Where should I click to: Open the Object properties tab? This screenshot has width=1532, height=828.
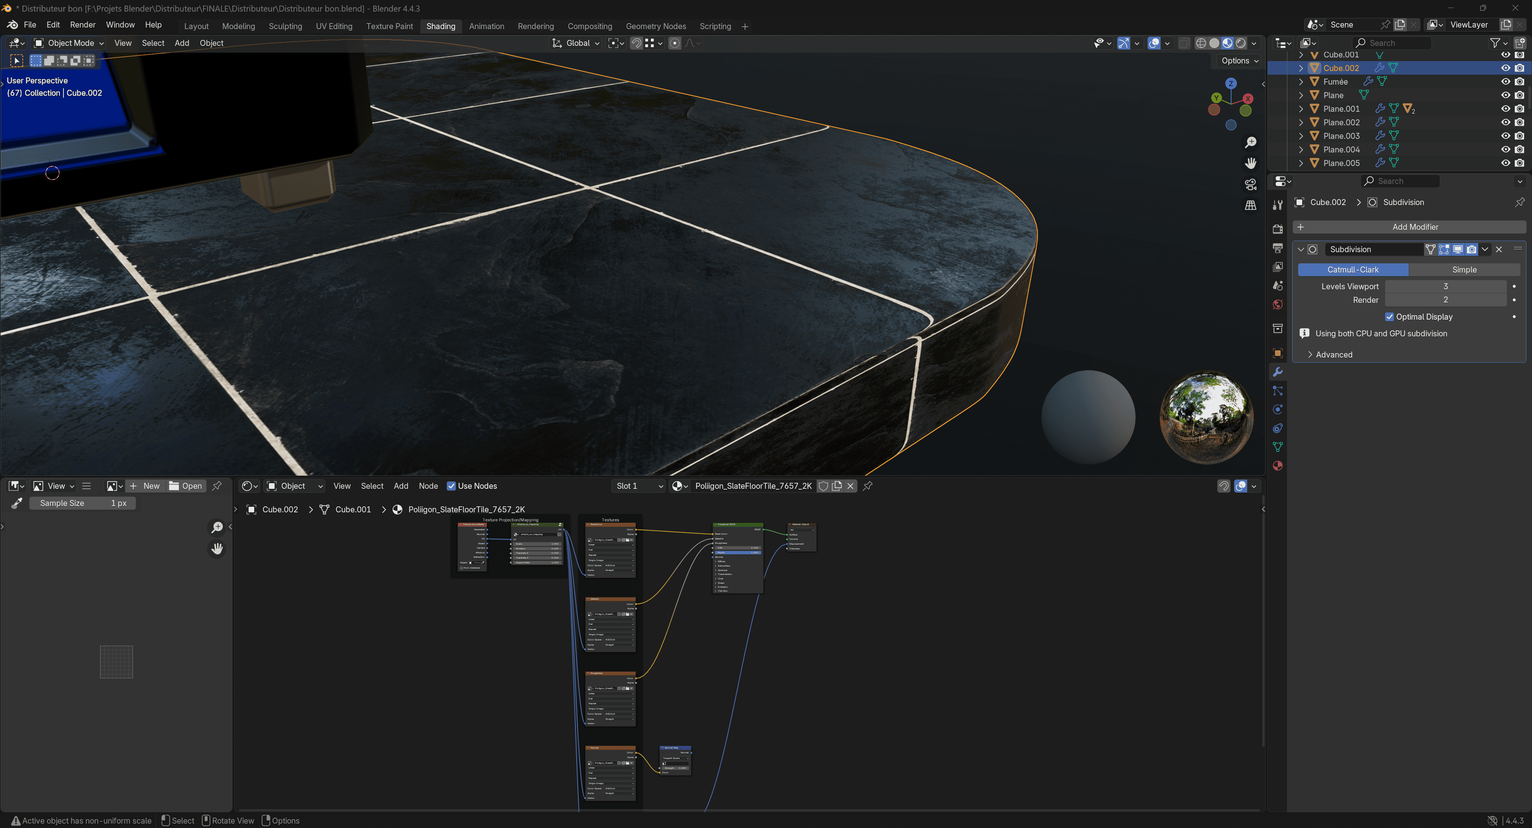[x=1277, y=353]
